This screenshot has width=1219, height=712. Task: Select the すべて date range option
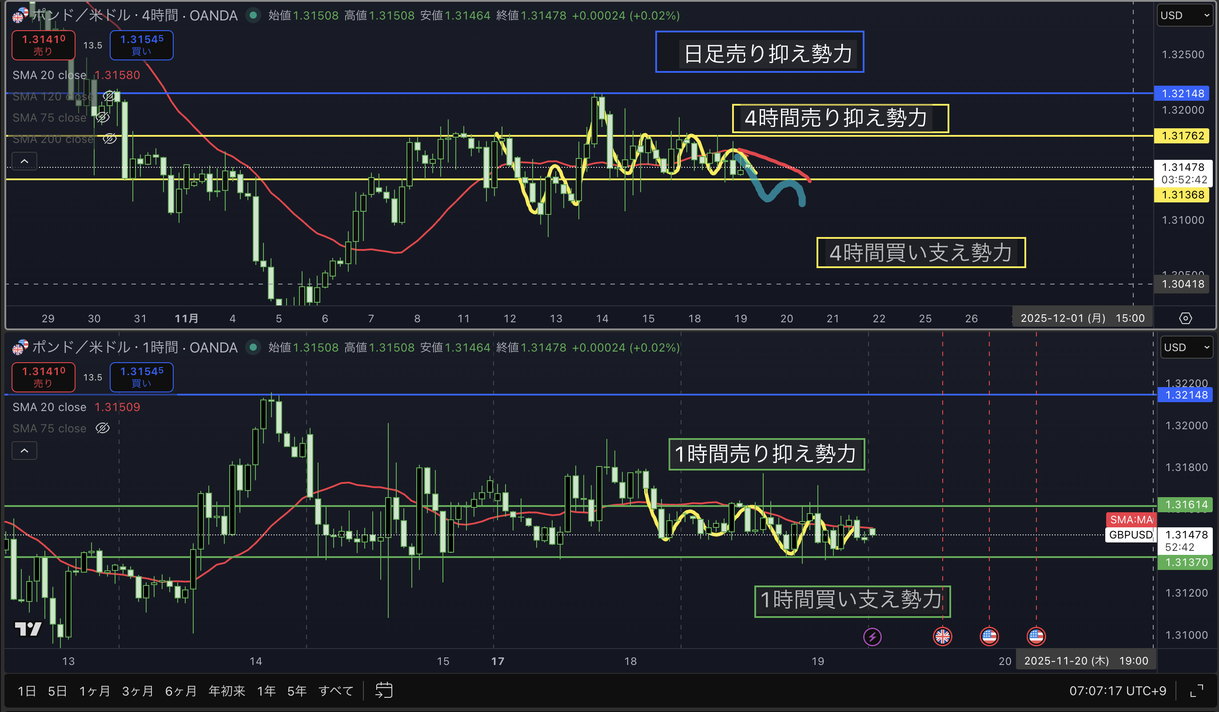pos(336,691)
